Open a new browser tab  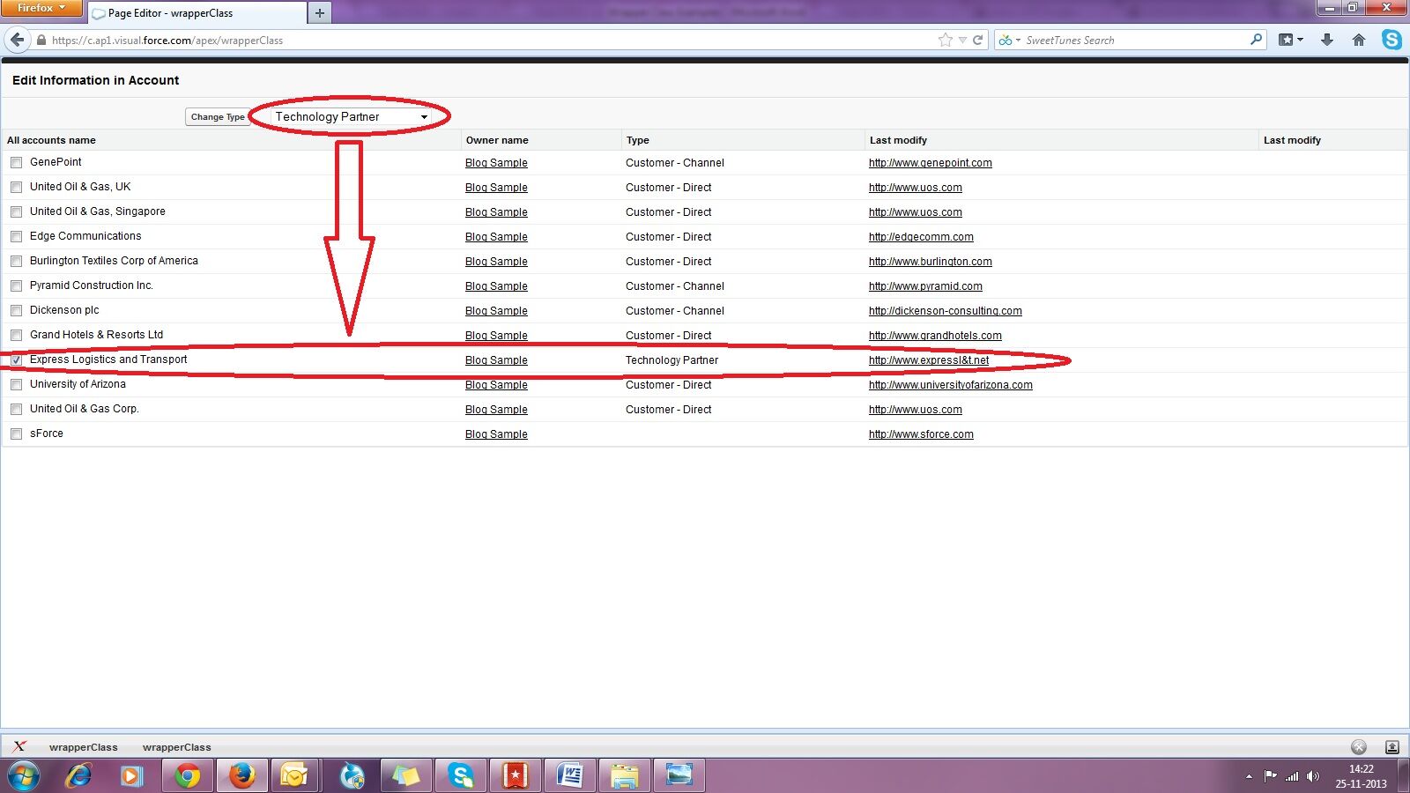[x=320, y=13]
